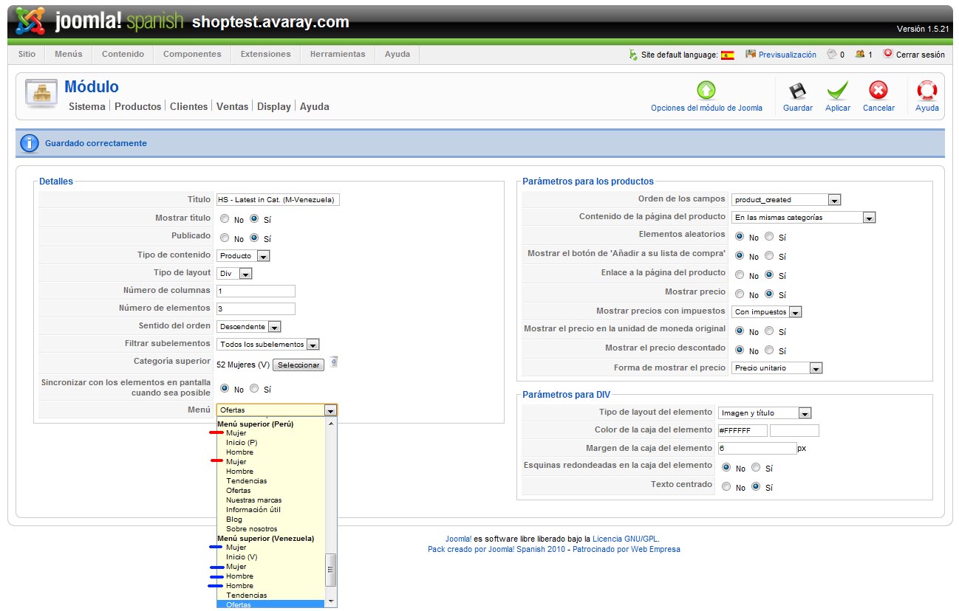Image resolution: width=959 pixels, height=611 pixels.
Task: Open the Tipo de contenido dropdown
Action: click(243, 255)
